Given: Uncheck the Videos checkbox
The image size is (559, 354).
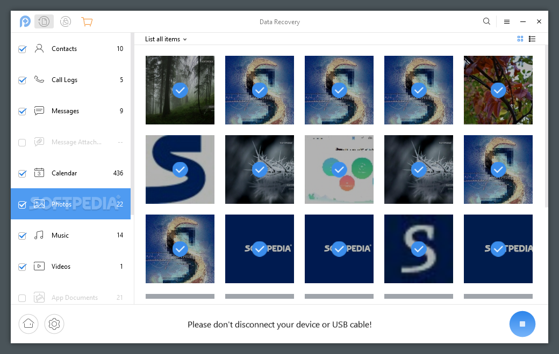Looking at the screenshot, I should [x=22, y=267].
